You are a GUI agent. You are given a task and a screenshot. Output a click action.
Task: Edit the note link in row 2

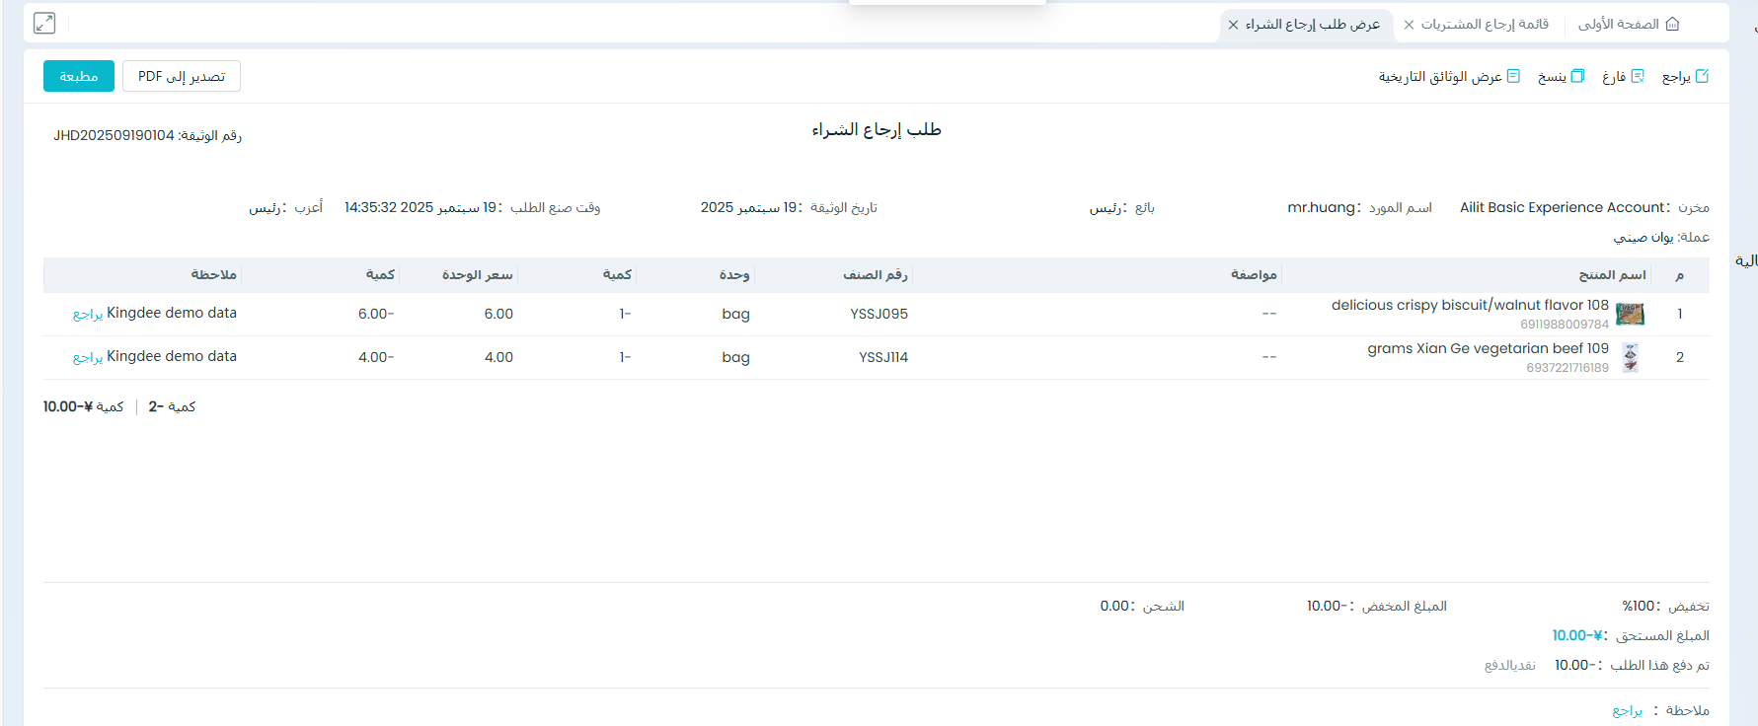(88, 357)
